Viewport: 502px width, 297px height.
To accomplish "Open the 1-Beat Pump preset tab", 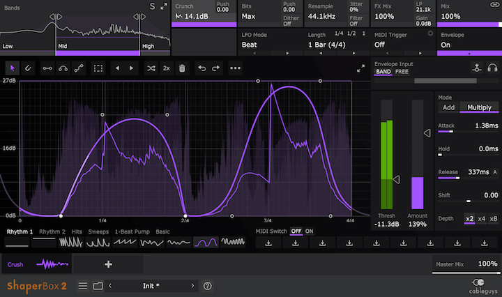I will (132, 231).
